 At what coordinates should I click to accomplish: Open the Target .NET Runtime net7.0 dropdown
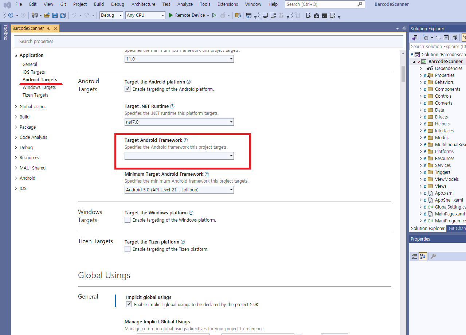tap(179, 122)
